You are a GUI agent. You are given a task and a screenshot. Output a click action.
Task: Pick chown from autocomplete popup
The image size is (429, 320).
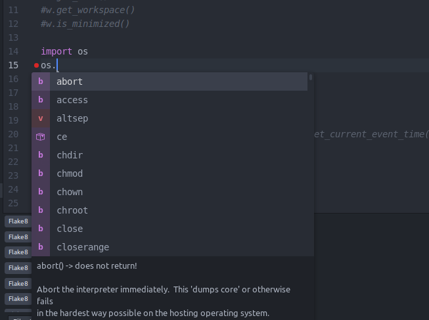click(169, 192)
